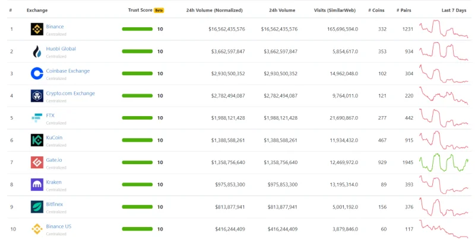Viewport: 475px width, 240px height.
Task: Click the Crypto.com Exchange logo icon
Action: pos(37,96)
